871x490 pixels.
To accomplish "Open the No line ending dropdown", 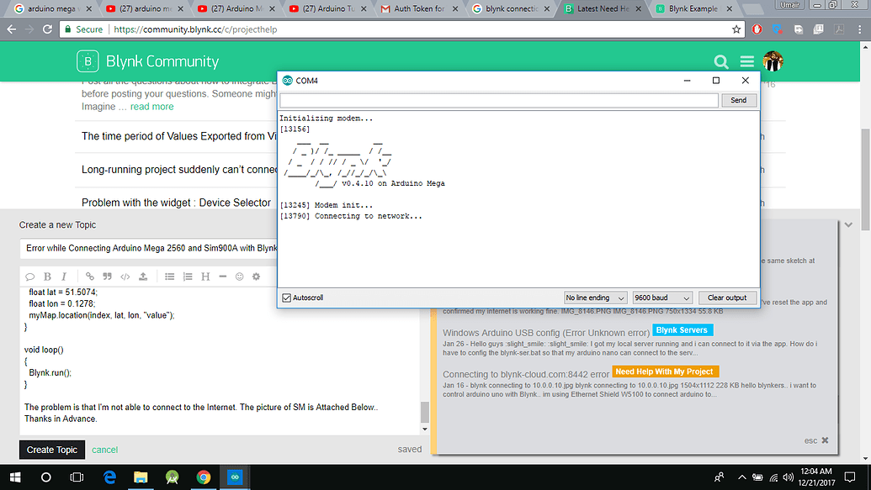I will tap(595, 297).
